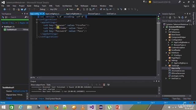The width and height of the screenshot is (196, 110).
Task: Open the UnitTest1.cs source link
Action: point(20,91)
